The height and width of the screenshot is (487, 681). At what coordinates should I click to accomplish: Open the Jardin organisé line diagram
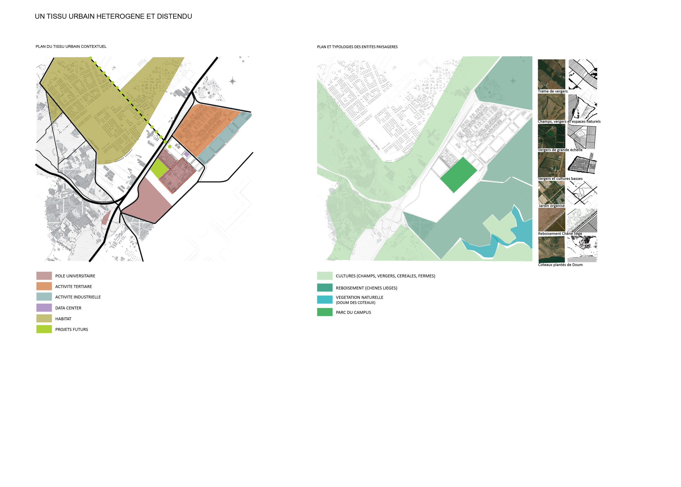(x=582, y=192)
